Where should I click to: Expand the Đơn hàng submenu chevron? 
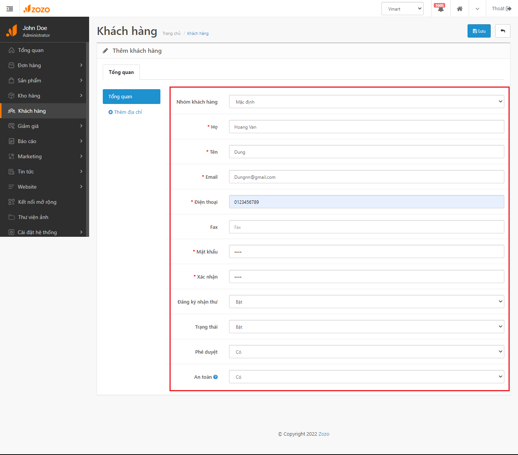click(81, 65)
